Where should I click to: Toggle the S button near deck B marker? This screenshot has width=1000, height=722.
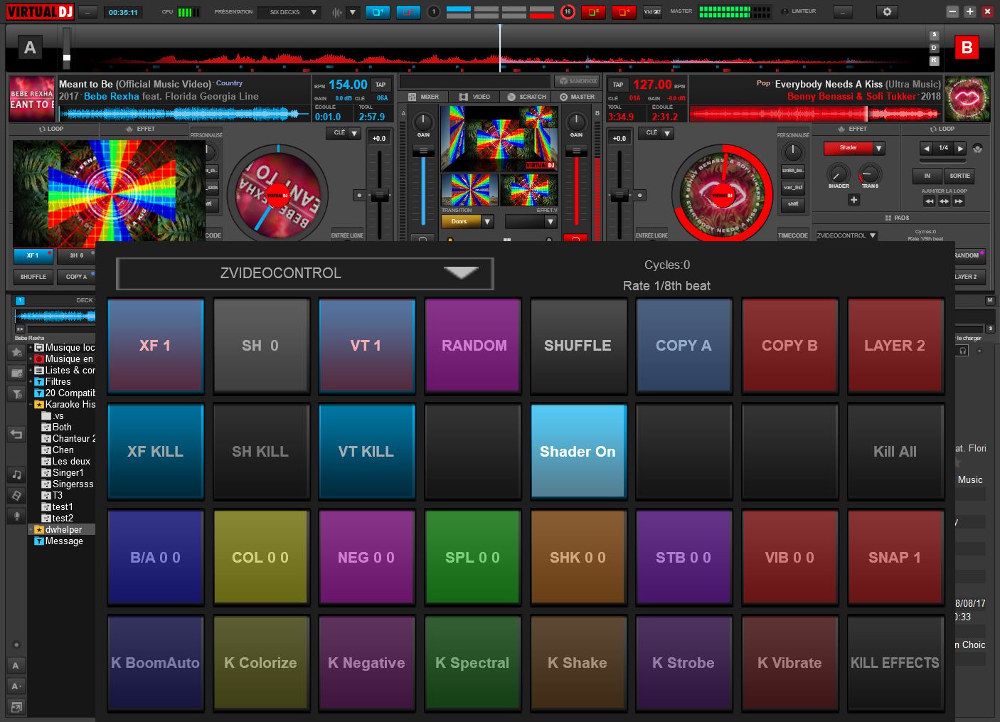935,35
